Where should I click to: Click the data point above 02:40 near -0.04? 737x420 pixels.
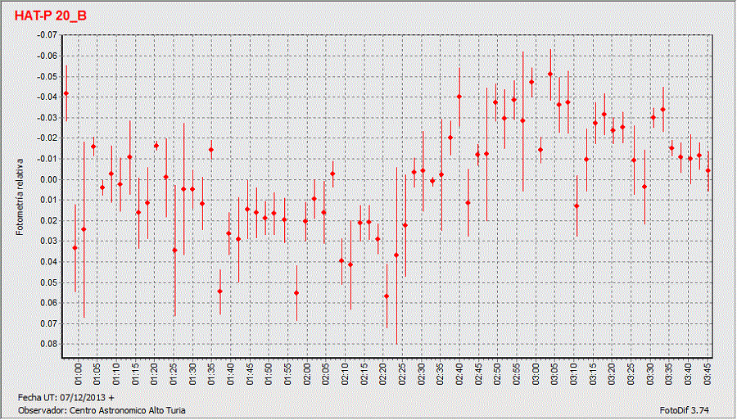(459, 97)
